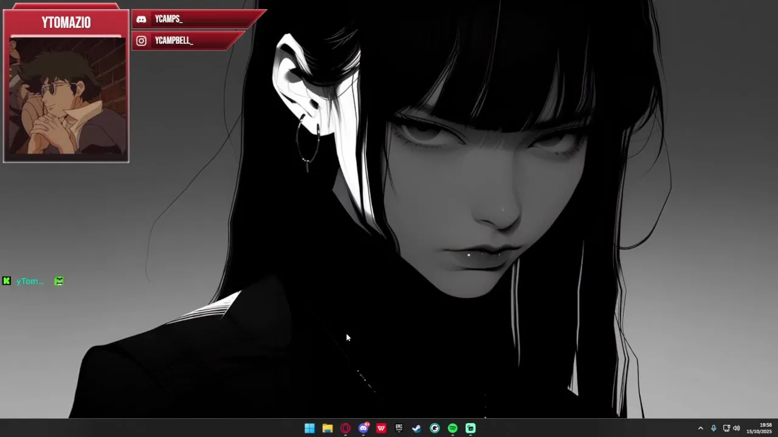The width and height of the screenshot is (778, 437).
Task: Open Spotify from the taskbar
Action: click(x=453, y=429)
